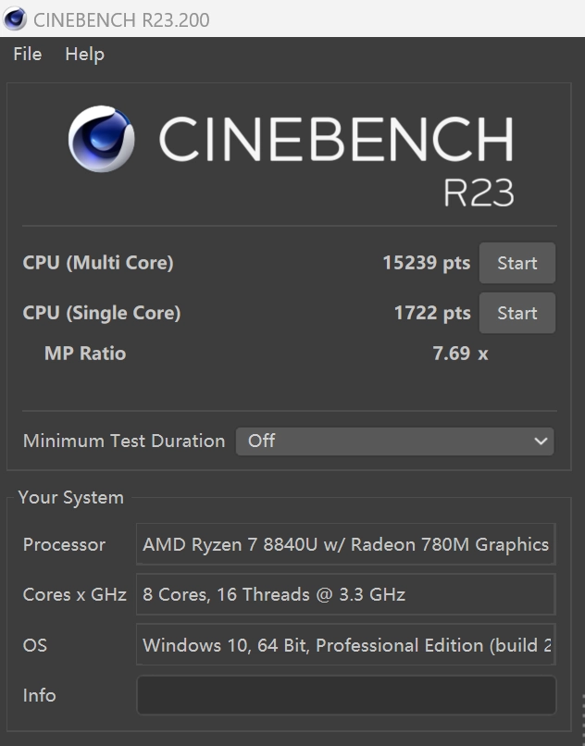The image size is (585, 746).
Task: Click the Minimum Test Duration label
Action: tap(124, 441)
